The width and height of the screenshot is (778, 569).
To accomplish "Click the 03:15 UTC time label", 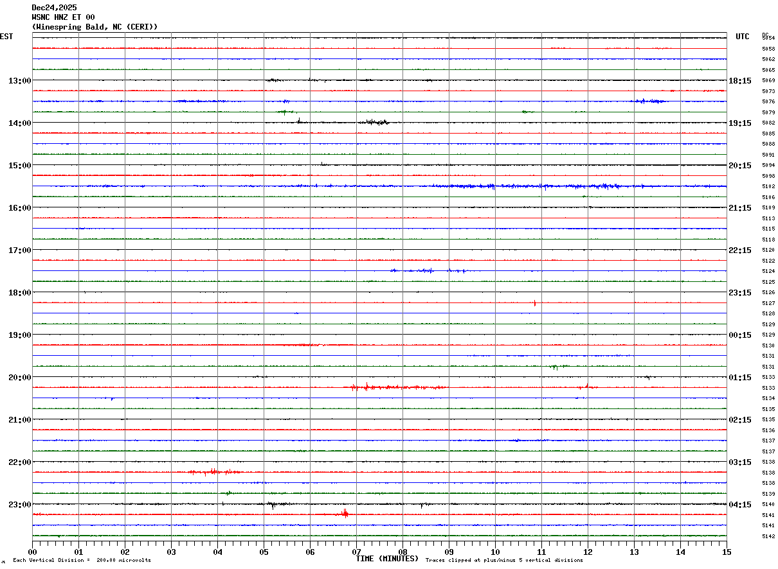I will 740,462.
